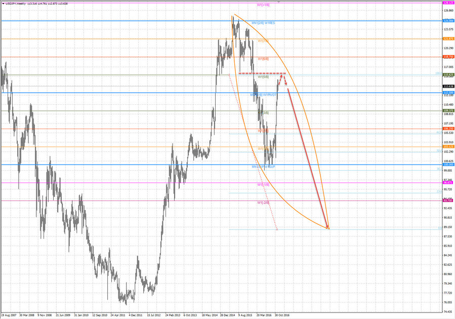Click the 9 Aug 2015 date label
This screenshot has width=455, height=319.
(245, 315)
